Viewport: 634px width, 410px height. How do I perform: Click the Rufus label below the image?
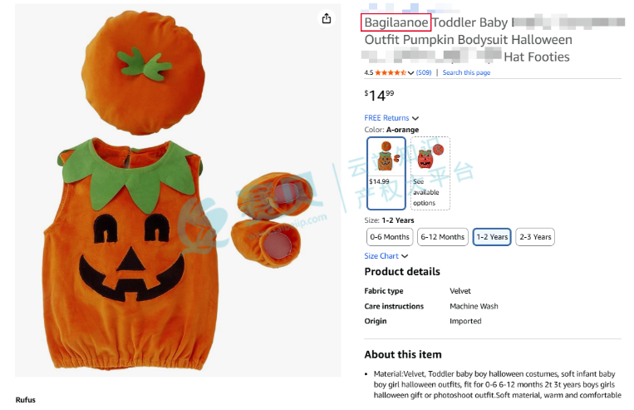[26, 400]
